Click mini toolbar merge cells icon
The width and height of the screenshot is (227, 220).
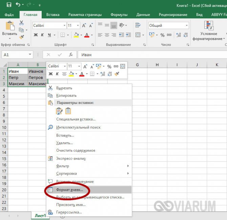click(x=123, y=66)
